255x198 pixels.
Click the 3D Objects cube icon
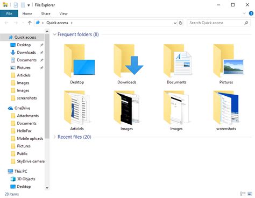13,179
